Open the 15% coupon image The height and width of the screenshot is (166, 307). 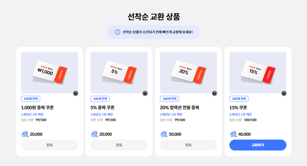pyautogui.click(x=258, y=72)
